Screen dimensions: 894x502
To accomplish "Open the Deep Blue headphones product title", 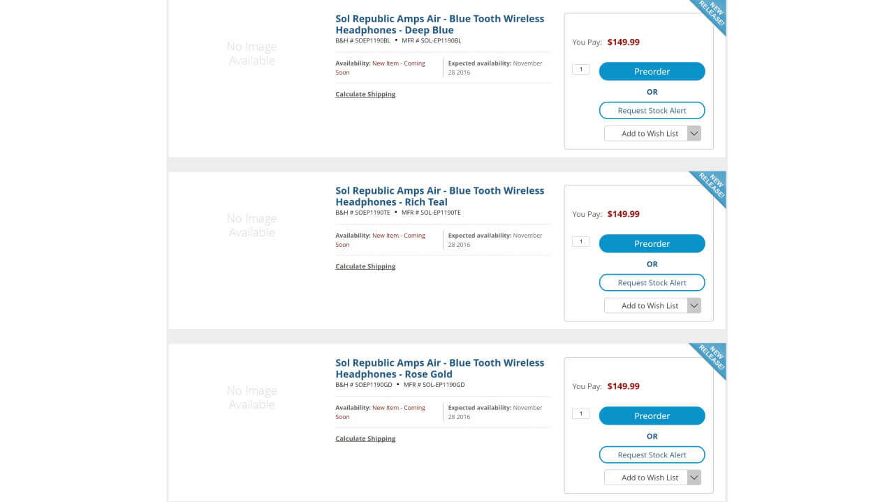I will (x=439, y=24).
